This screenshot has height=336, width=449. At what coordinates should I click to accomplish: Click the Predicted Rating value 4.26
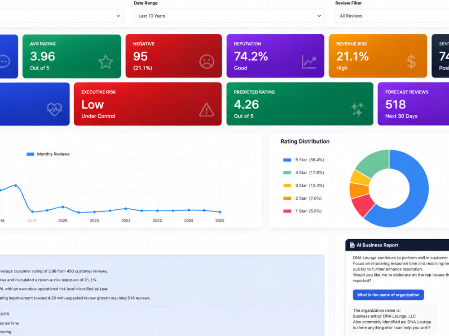coord(246,104)
